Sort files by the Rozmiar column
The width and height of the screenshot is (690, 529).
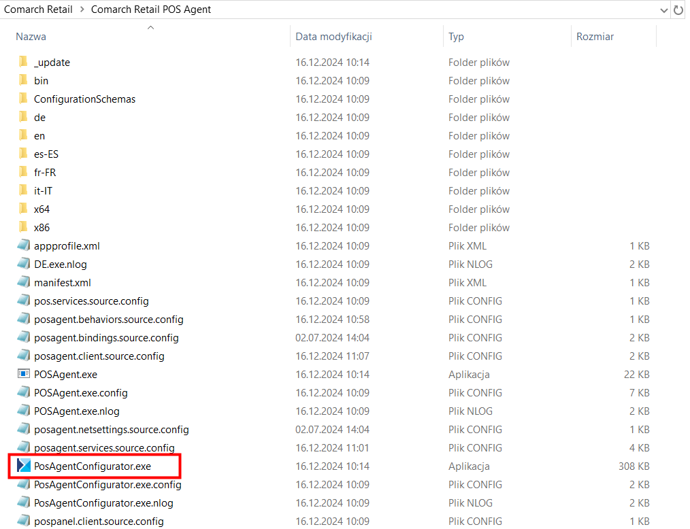(595, 37)
